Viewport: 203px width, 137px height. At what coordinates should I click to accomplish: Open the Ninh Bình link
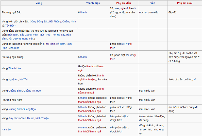click(x=14, y=48)
